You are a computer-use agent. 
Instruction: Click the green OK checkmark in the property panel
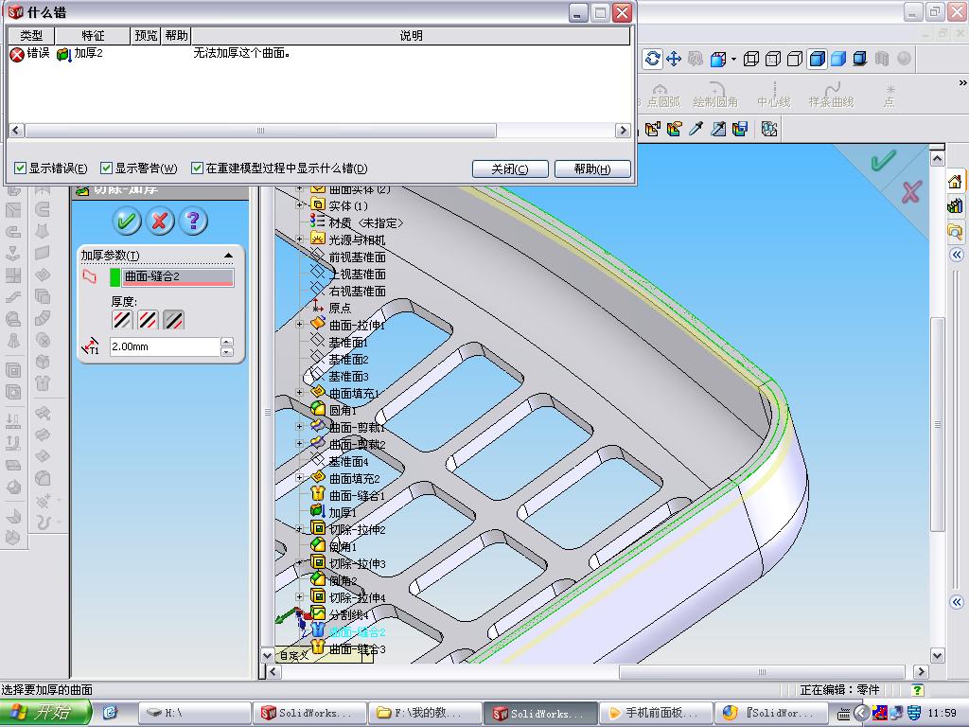pos(128,221)
